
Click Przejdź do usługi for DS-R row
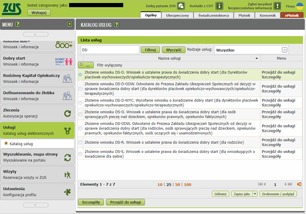tap(278, 140)
